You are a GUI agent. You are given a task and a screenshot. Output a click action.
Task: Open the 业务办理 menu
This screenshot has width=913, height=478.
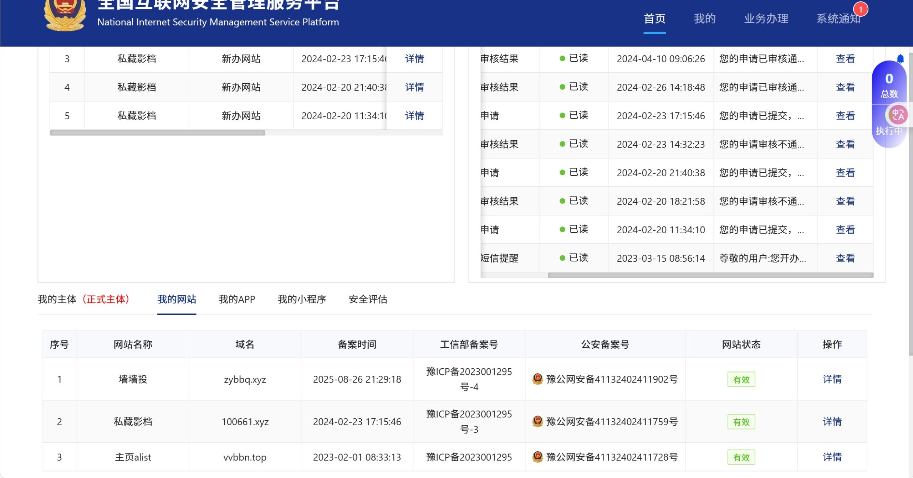[766, 19]
